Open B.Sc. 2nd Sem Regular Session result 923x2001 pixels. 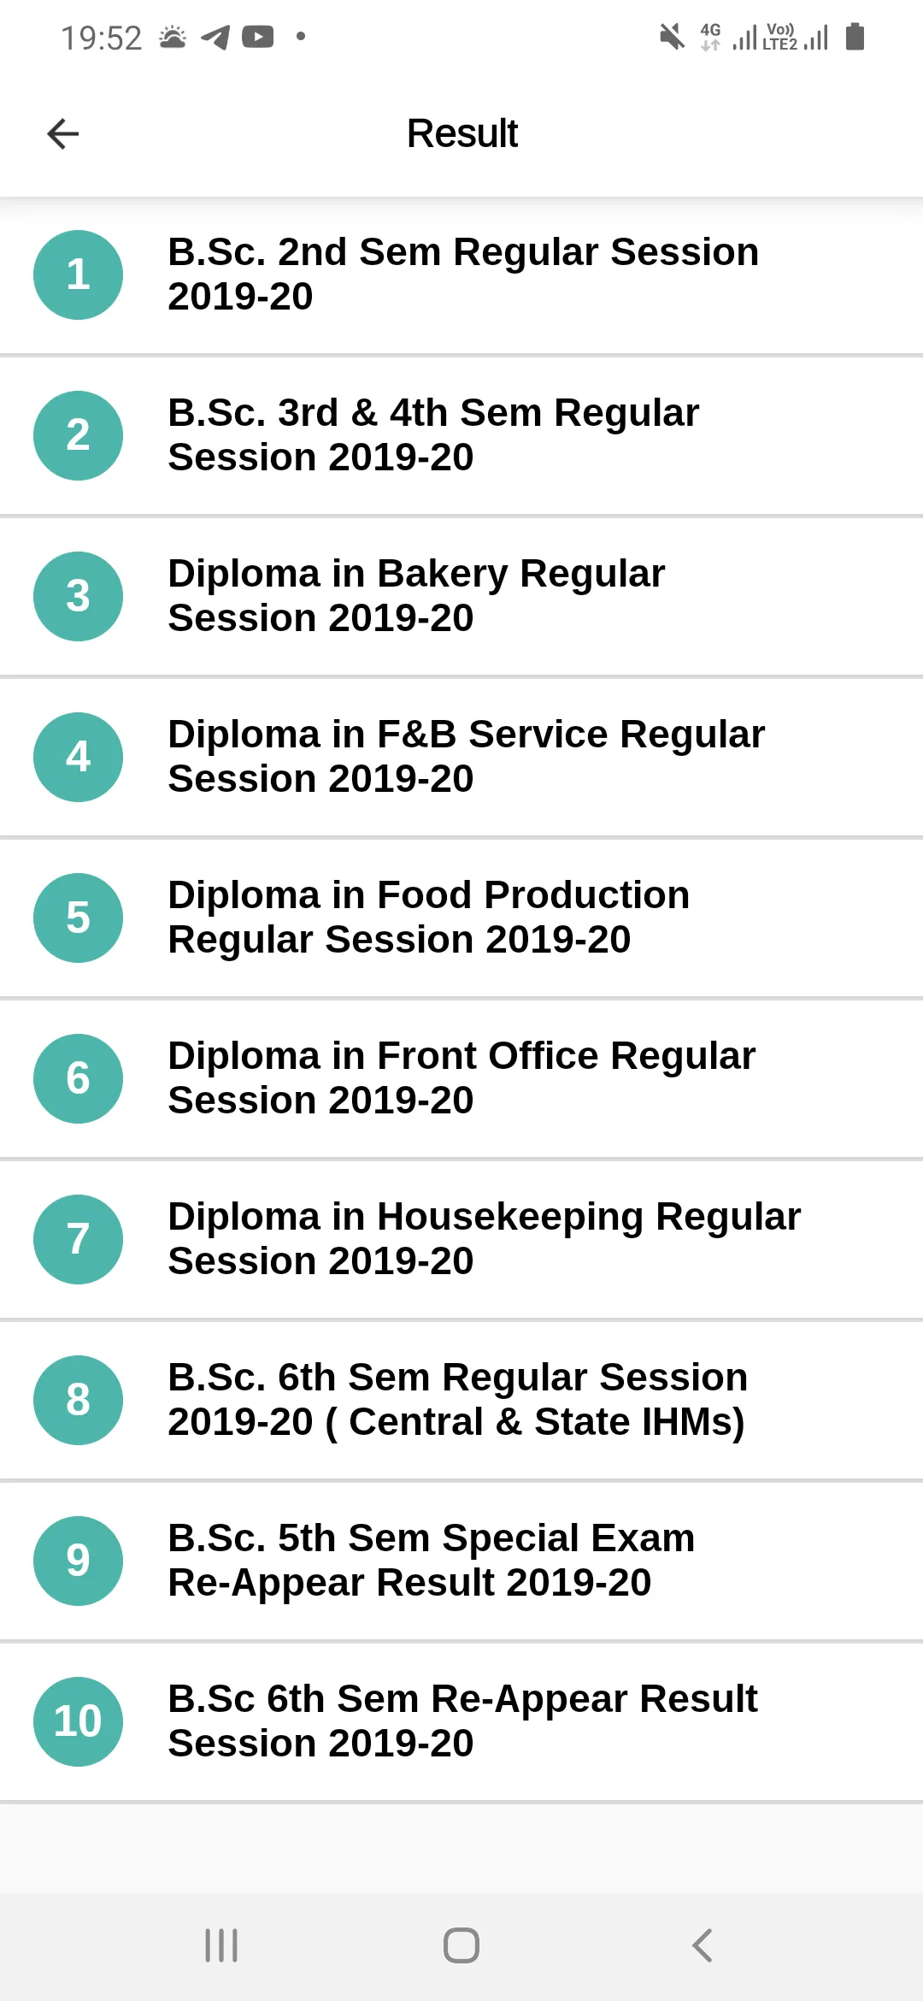coord(463,274)
